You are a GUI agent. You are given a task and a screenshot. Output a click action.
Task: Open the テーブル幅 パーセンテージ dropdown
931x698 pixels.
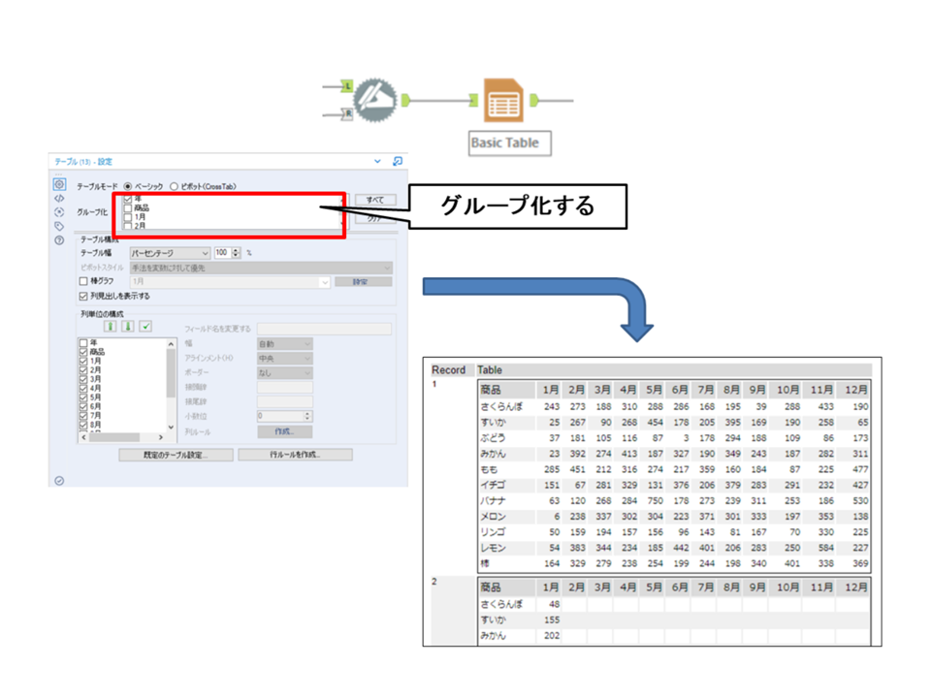tap(170, 252)
